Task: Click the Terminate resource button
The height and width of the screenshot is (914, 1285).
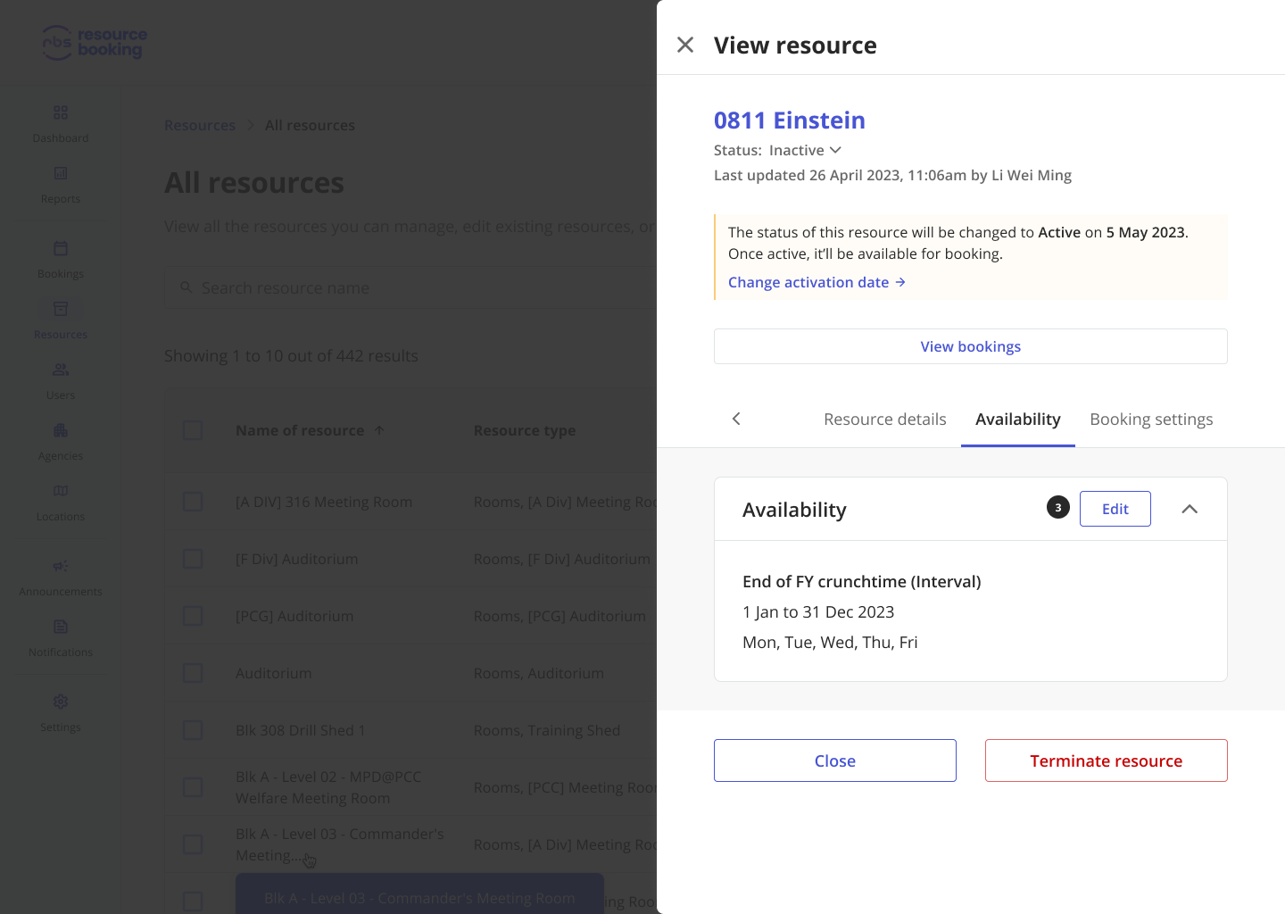Action: (x=1106, y=760)
